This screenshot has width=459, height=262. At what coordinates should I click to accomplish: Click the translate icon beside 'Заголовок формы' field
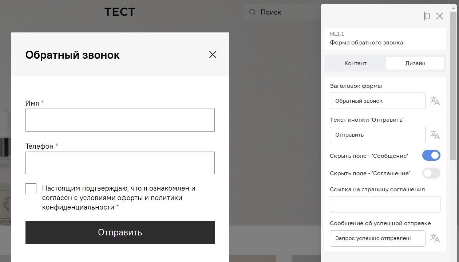435,101
